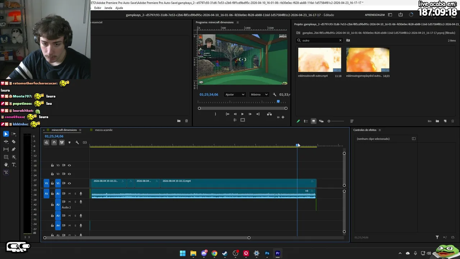Select the minecraft dimensions sequence tab
This screenshot has height=259, width=460.
(64, 130)
